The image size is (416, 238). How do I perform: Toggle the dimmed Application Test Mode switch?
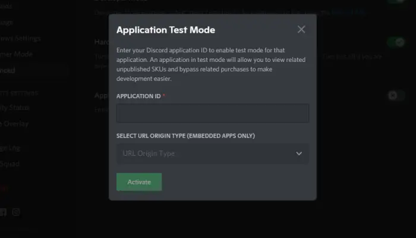pos(396,95)
